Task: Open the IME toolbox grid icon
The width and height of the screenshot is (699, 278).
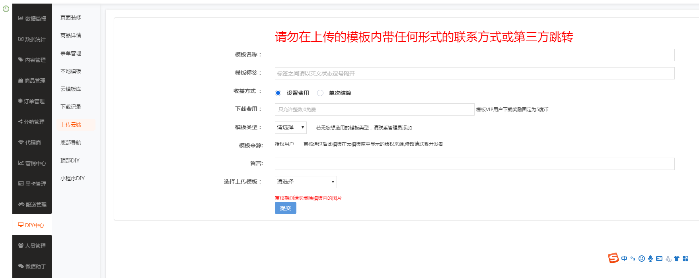Action: 685,259
